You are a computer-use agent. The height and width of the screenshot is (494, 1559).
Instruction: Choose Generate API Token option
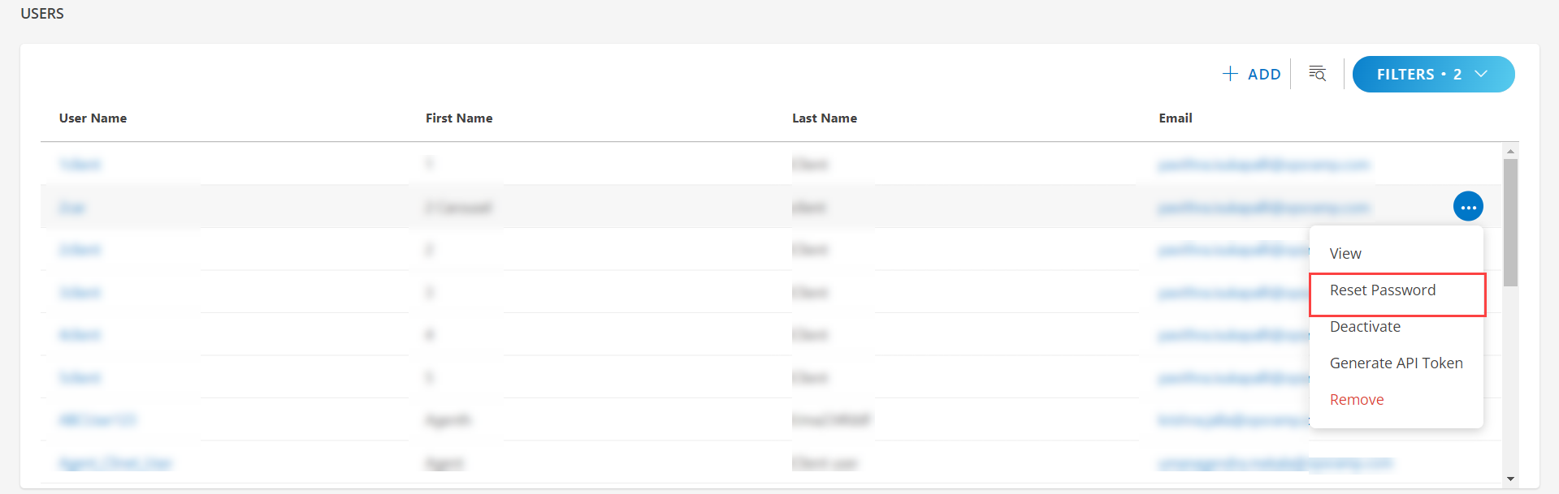pos(1396,363)
